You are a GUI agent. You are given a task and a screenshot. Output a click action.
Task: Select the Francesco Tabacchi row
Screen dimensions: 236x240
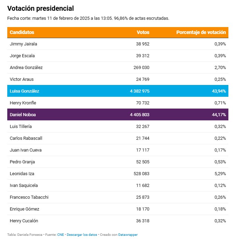tap(118, 197)
